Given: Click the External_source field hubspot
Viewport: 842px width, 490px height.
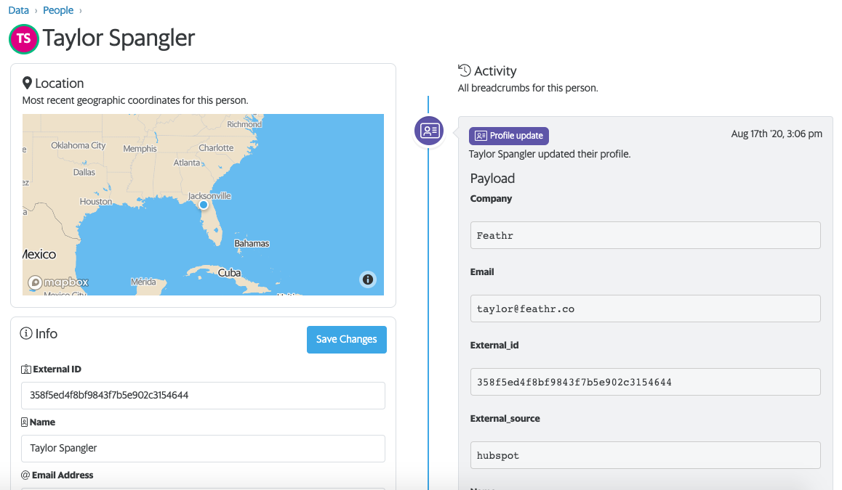Looking at the screenshot, I should point(645,456).
